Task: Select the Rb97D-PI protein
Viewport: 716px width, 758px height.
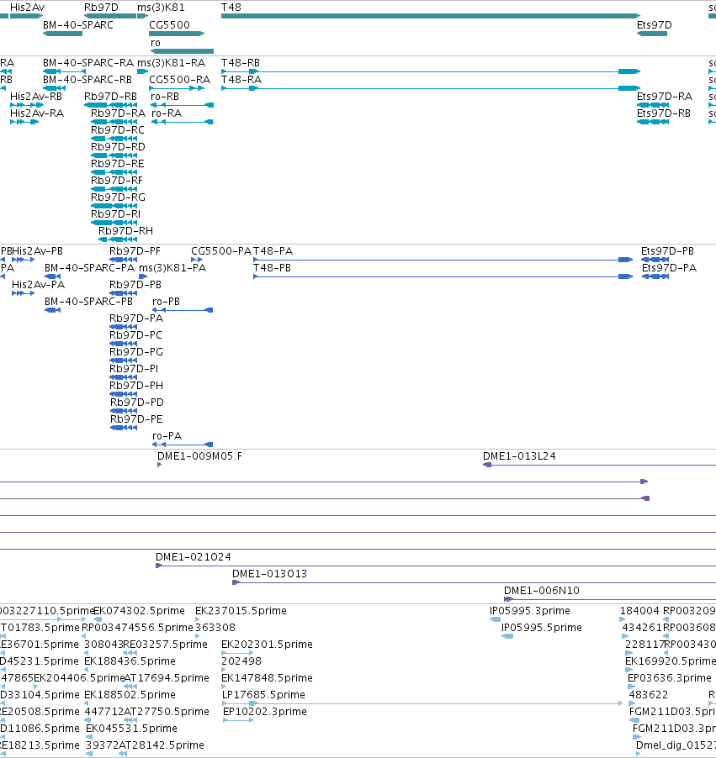Action: 134,368
